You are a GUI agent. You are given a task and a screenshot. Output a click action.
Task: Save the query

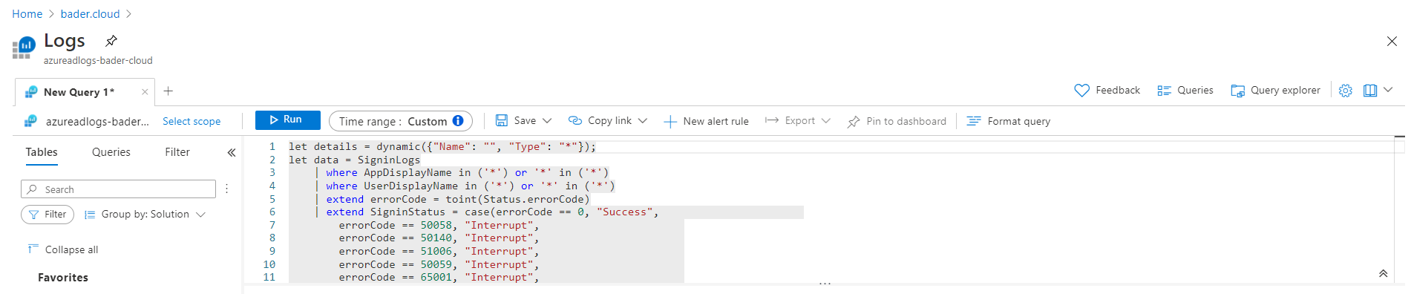pos(516,120)
